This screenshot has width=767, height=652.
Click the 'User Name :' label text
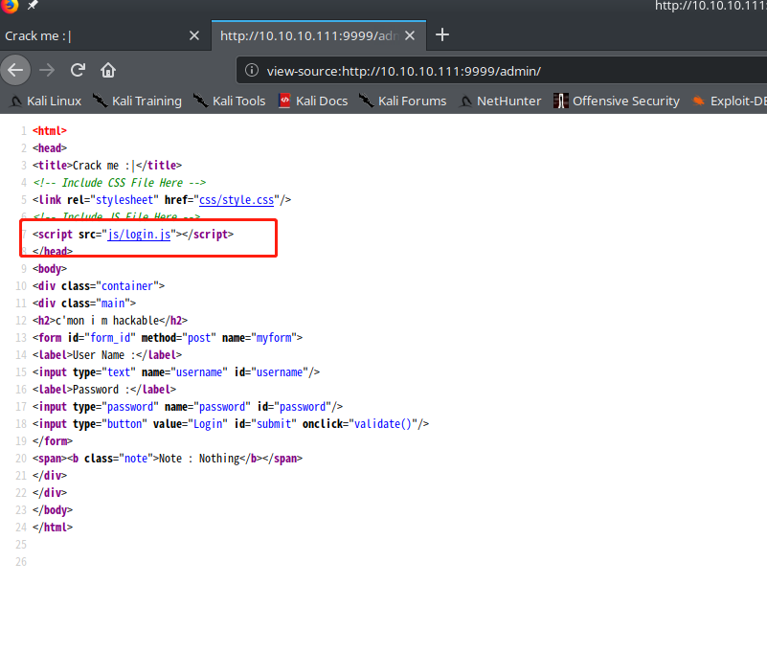(x=103, y=355)
